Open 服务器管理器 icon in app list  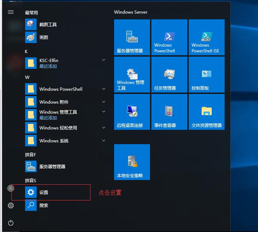pos(31,166)
